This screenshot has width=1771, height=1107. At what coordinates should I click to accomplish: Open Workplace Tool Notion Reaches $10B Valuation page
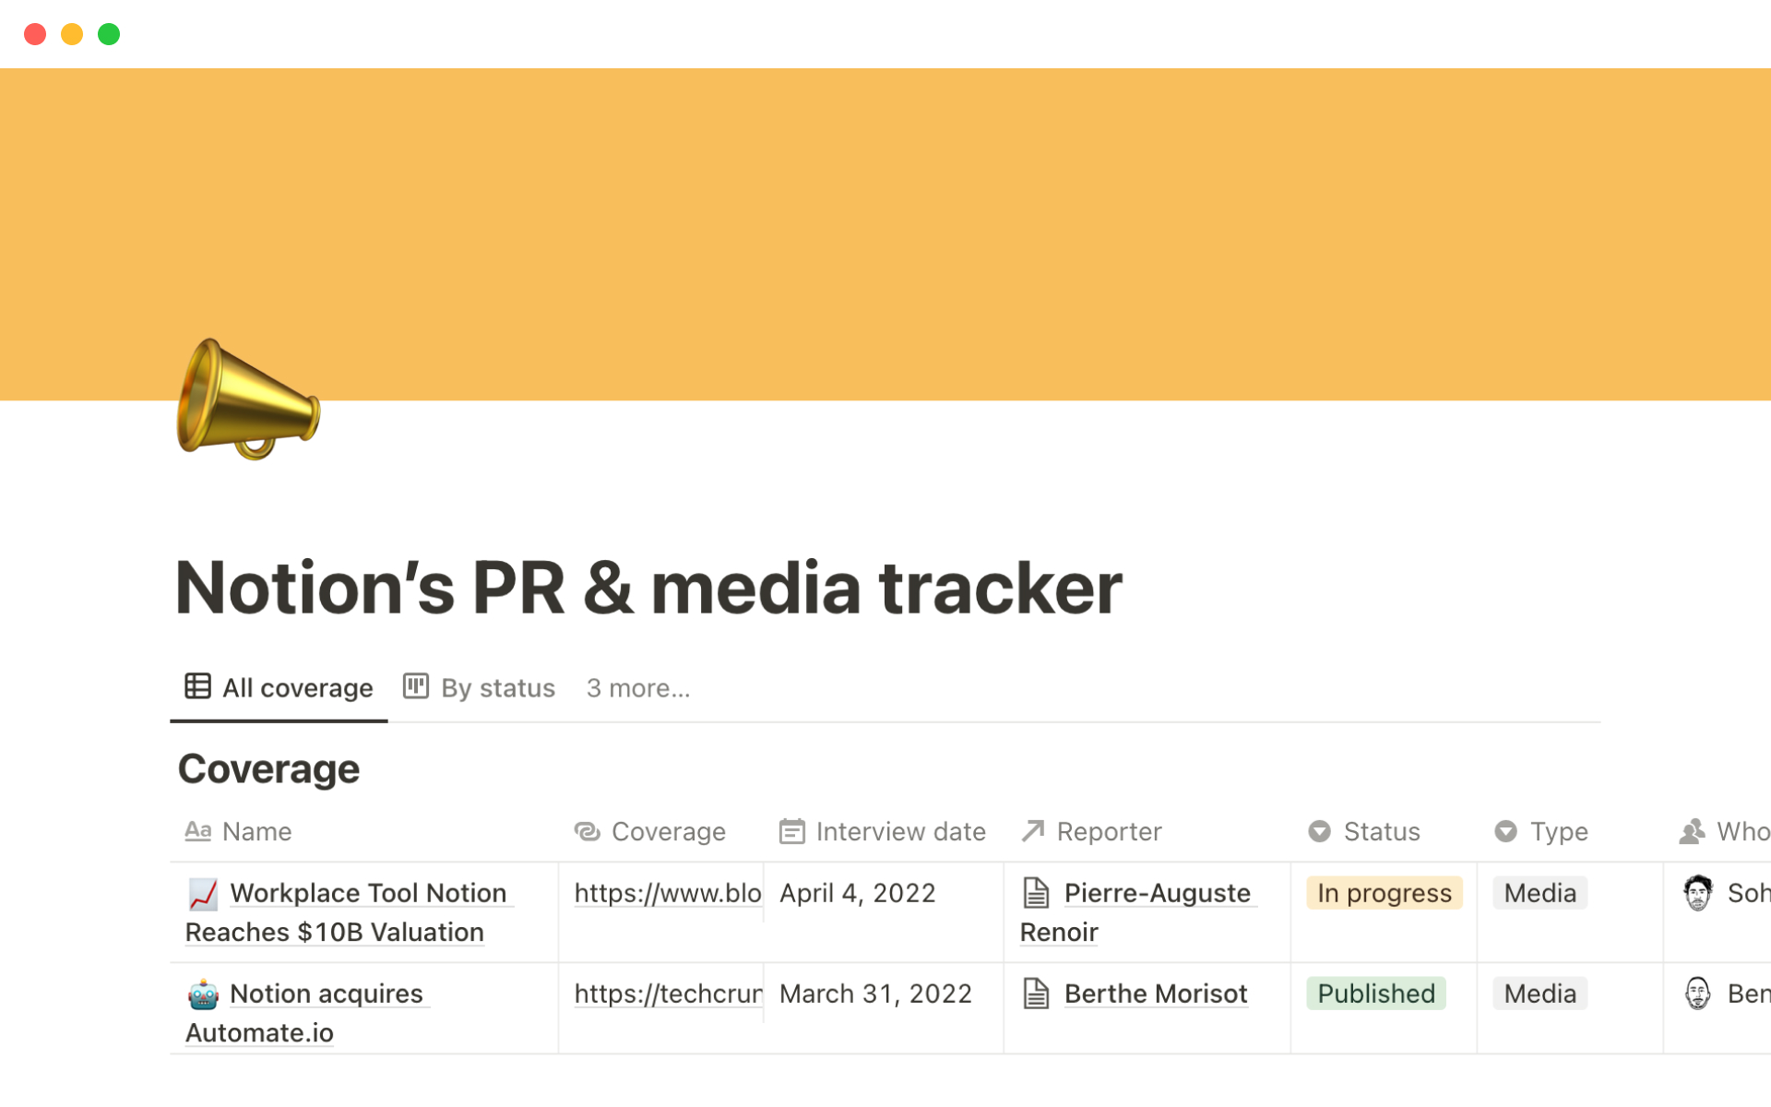coord(367,893)
